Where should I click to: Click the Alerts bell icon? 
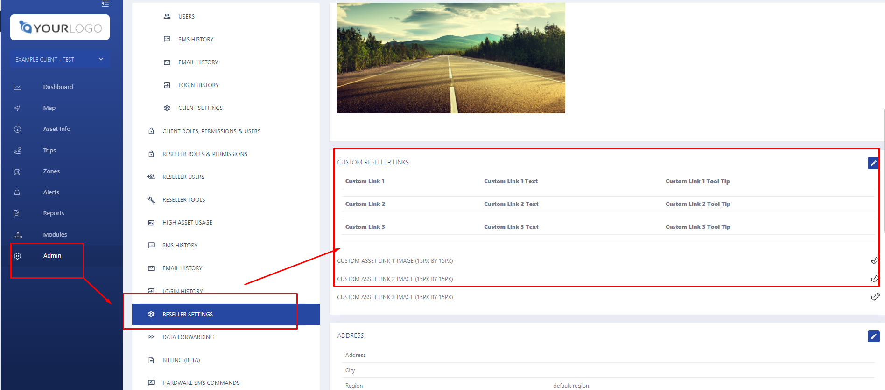[17, 192]
